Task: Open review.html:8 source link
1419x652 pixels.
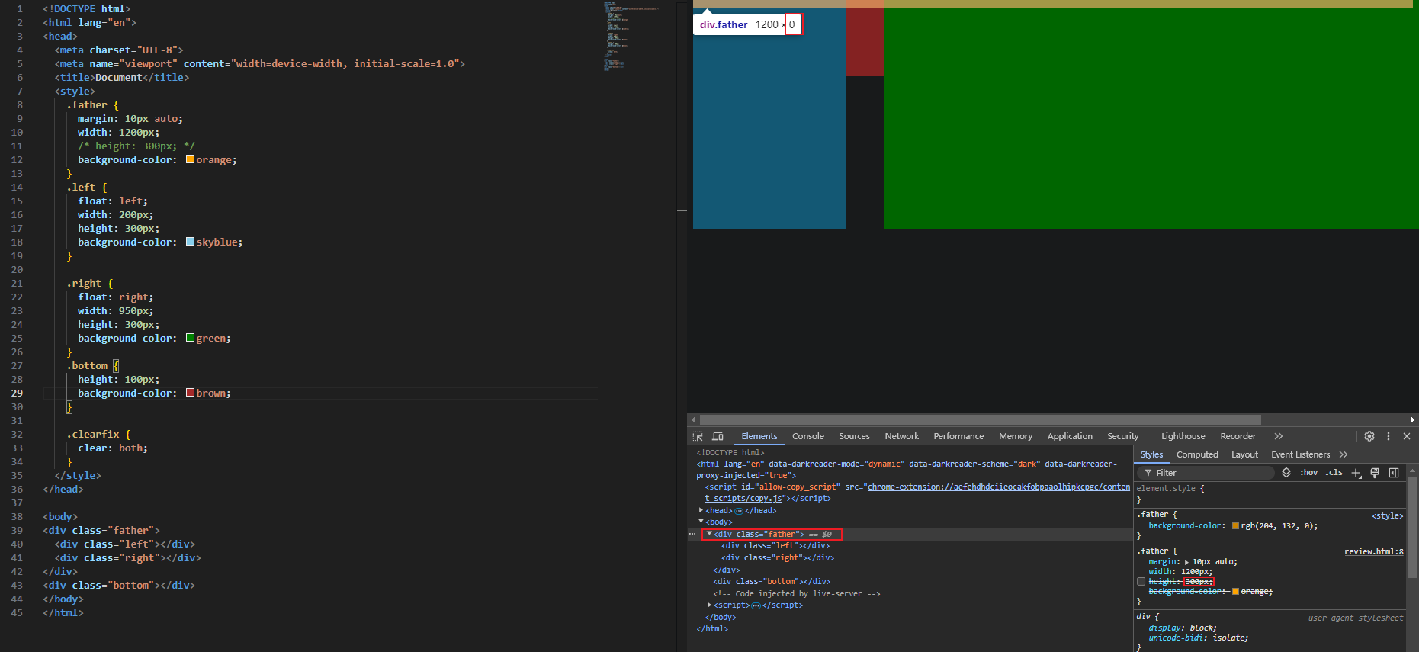Action: point(1373,551)
